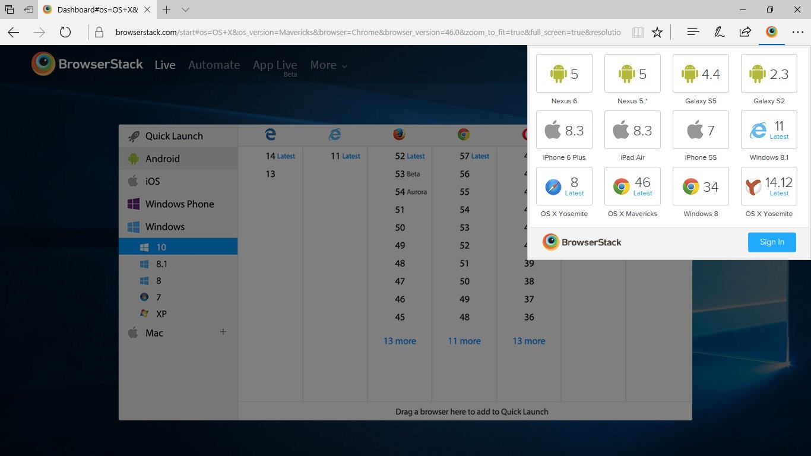Viewport: 811px width, 456px height.
Task: Select Quick Launch in sidebar
Action: pos(178,136)
